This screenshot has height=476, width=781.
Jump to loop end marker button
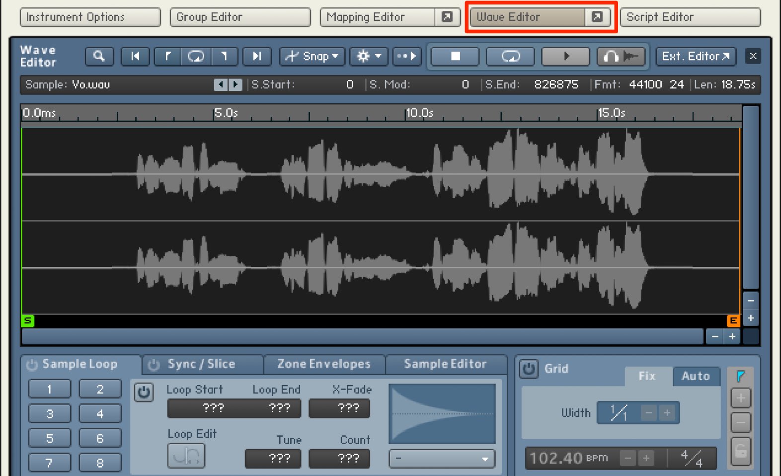pos(225,56)
